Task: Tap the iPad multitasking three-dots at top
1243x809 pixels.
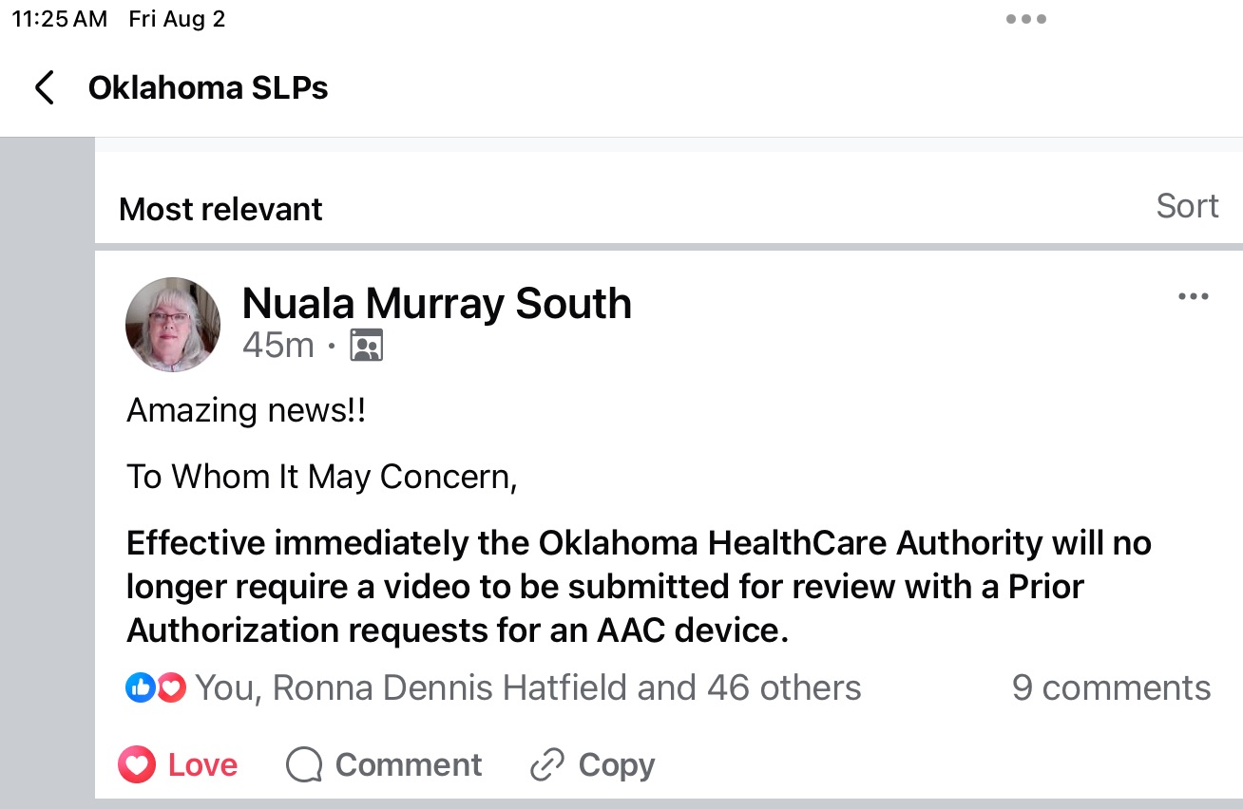Action: click(x=1026, y=20)
